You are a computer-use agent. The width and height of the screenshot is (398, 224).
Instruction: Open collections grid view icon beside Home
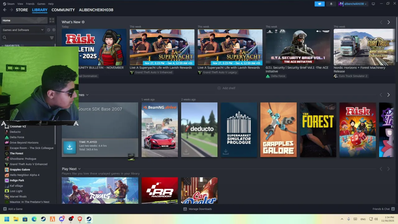(52, 20)
